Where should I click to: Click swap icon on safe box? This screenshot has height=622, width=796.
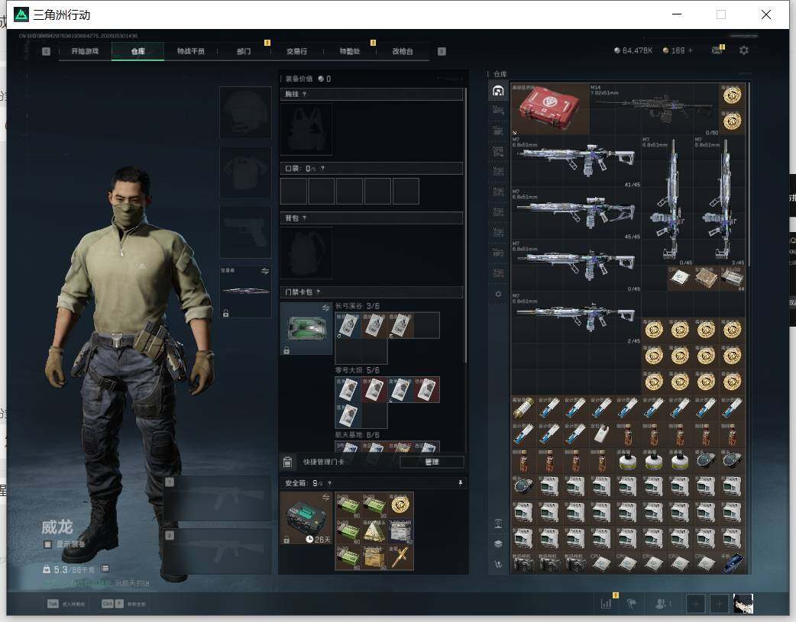click(x=325, y=497)
